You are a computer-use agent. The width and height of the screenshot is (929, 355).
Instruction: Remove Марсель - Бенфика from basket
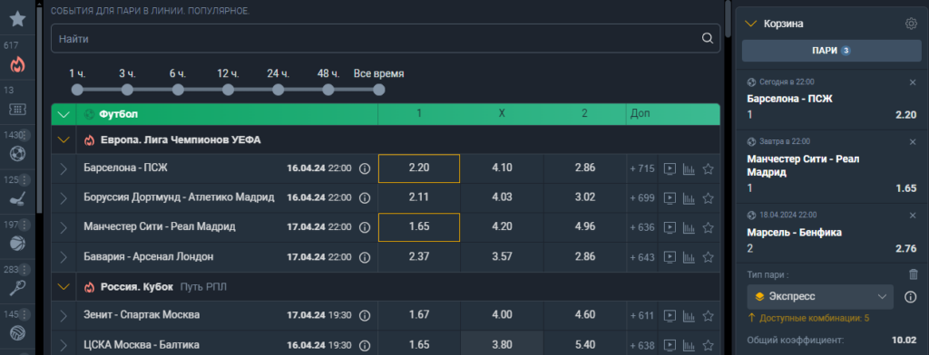point(913,216)
